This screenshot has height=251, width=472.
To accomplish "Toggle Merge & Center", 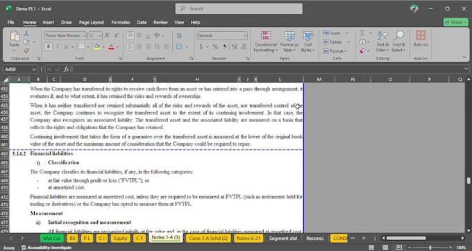I will (x=179, y=46).
